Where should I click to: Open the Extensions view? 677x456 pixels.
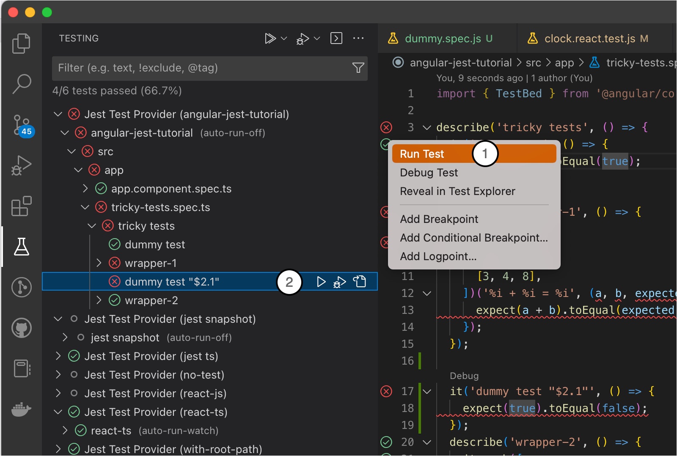click(x=21, y=206)
